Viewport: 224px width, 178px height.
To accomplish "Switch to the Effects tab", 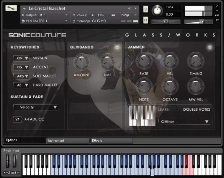I will click(x=111, y=141).
